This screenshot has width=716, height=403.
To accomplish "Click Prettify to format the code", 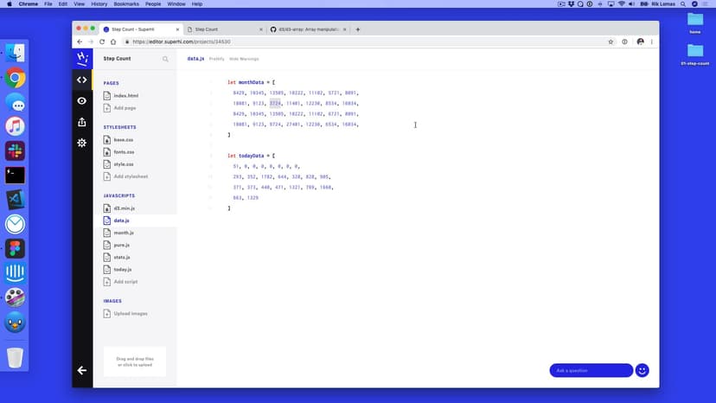I will [217, 59].
